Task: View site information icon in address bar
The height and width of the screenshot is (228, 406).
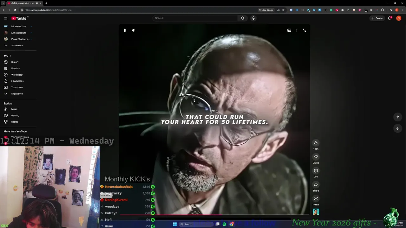Action: pos(21,10)
